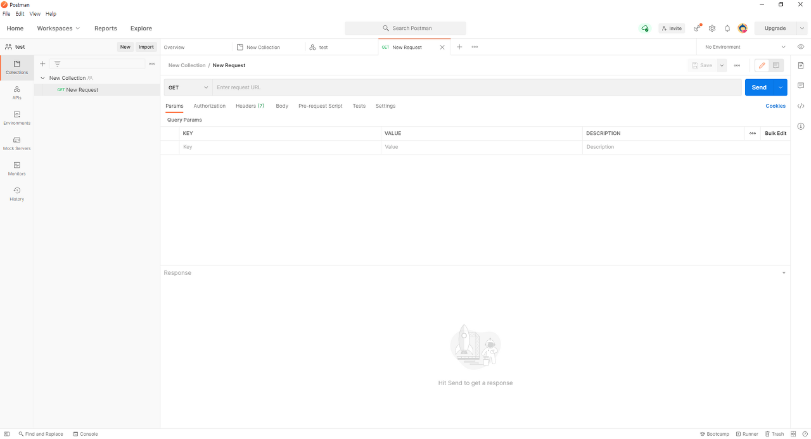811x439 pixels.
Task: Open the Info icon in right sidebar
Action: 801,126
